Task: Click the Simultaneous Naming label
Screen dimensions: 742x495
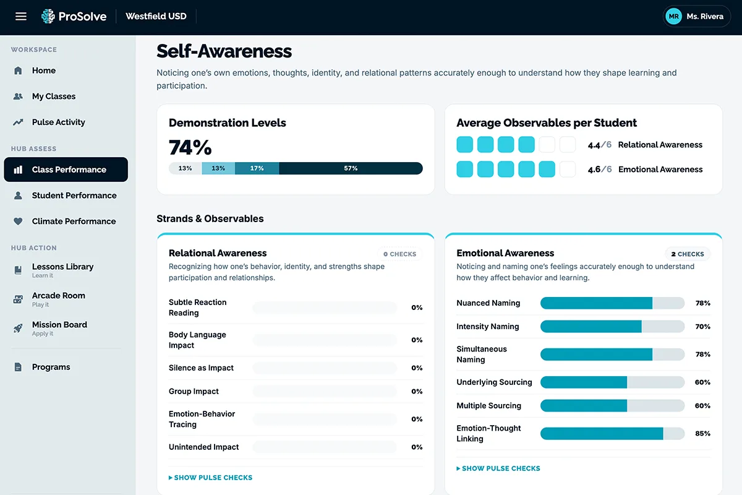Action: pos(482,355)
